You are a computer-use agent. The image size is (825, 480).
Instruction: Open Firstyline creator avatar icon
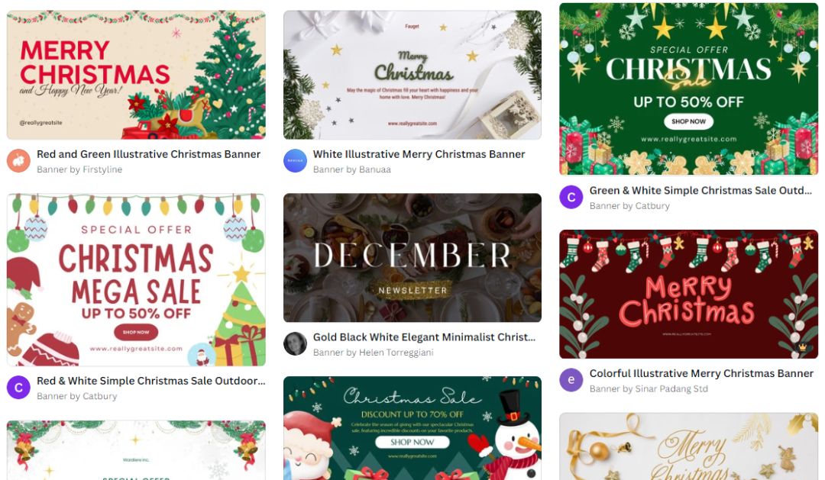point(18,161)
